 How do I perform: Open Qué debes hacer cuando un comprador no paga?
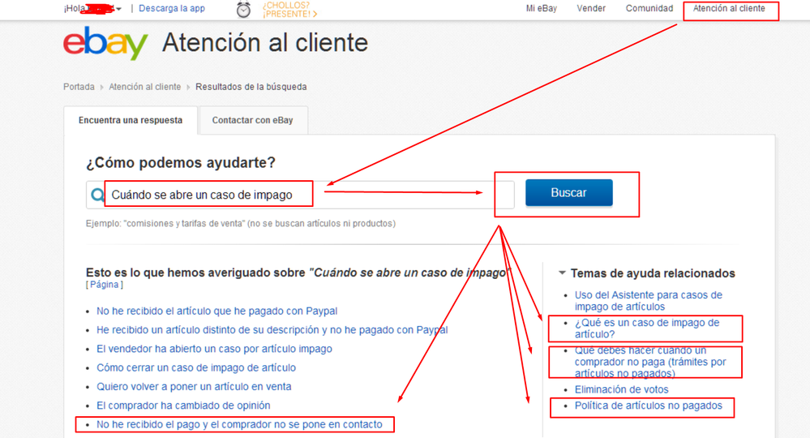coord(650,362)
